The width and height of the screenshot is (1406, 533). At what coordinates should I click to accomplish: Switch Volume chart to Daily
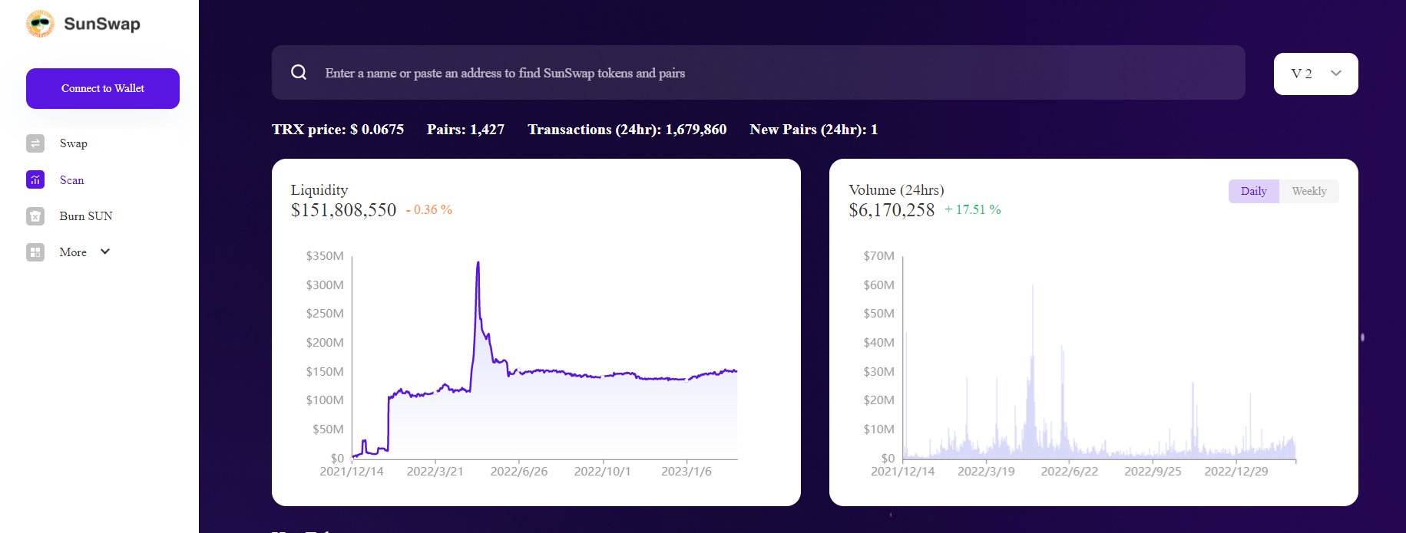coord(1254,191)
